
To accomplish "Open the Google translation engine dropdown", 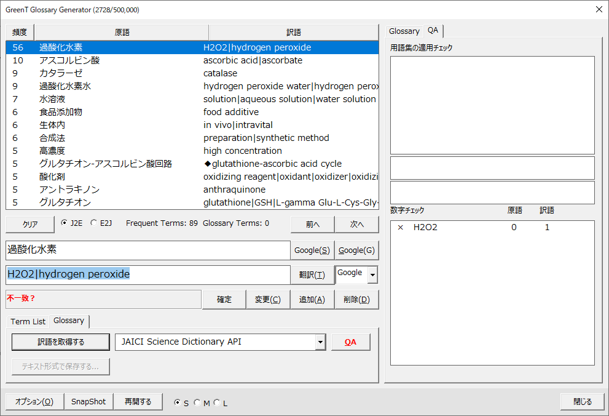I will pos(372,275).
